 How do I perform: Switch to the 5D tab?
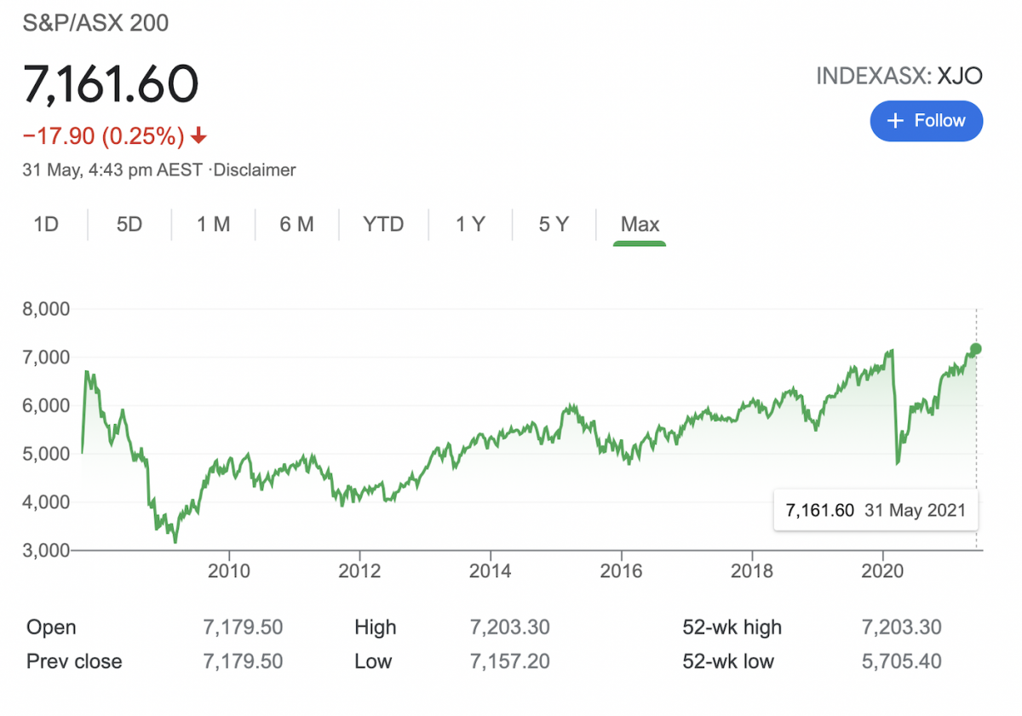point(129,225)
